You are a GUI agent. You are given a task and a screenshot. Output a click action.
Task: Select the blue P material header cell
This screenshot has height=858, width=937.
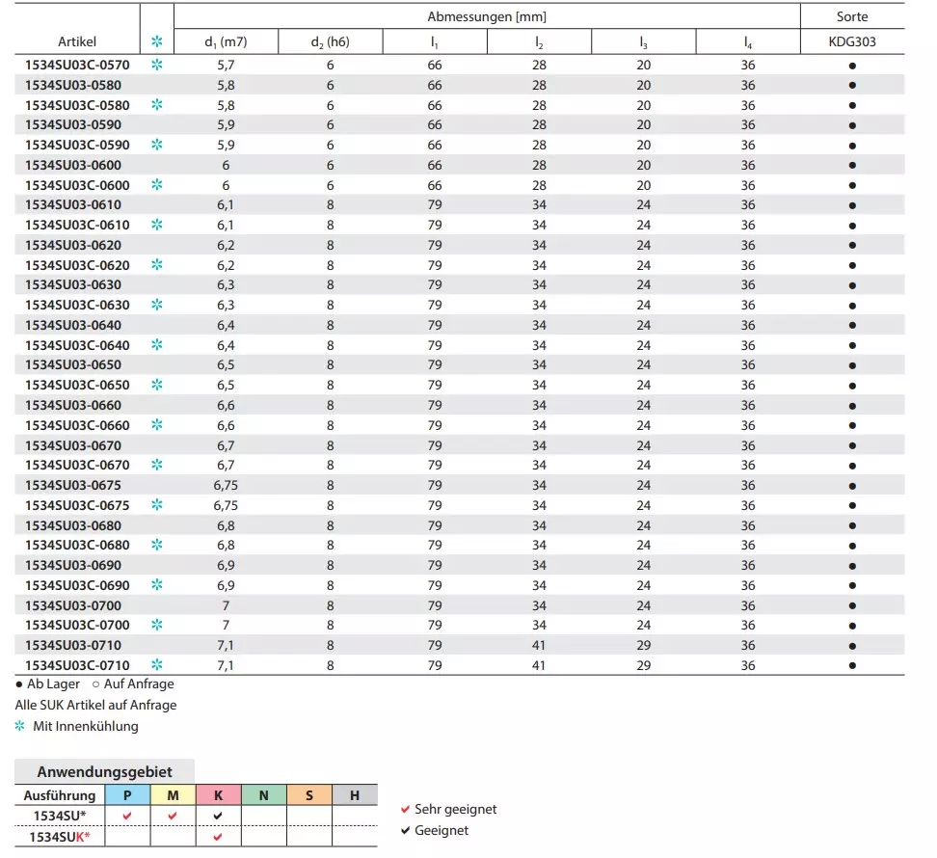[127, 795]
